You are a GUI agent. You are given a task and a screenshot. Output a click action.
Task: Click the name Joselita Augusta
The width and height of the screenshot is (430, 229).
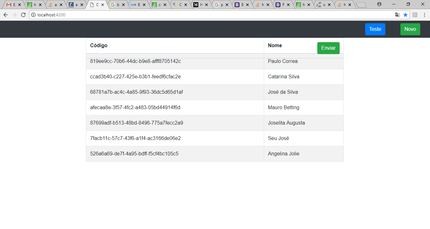(286, 123)
